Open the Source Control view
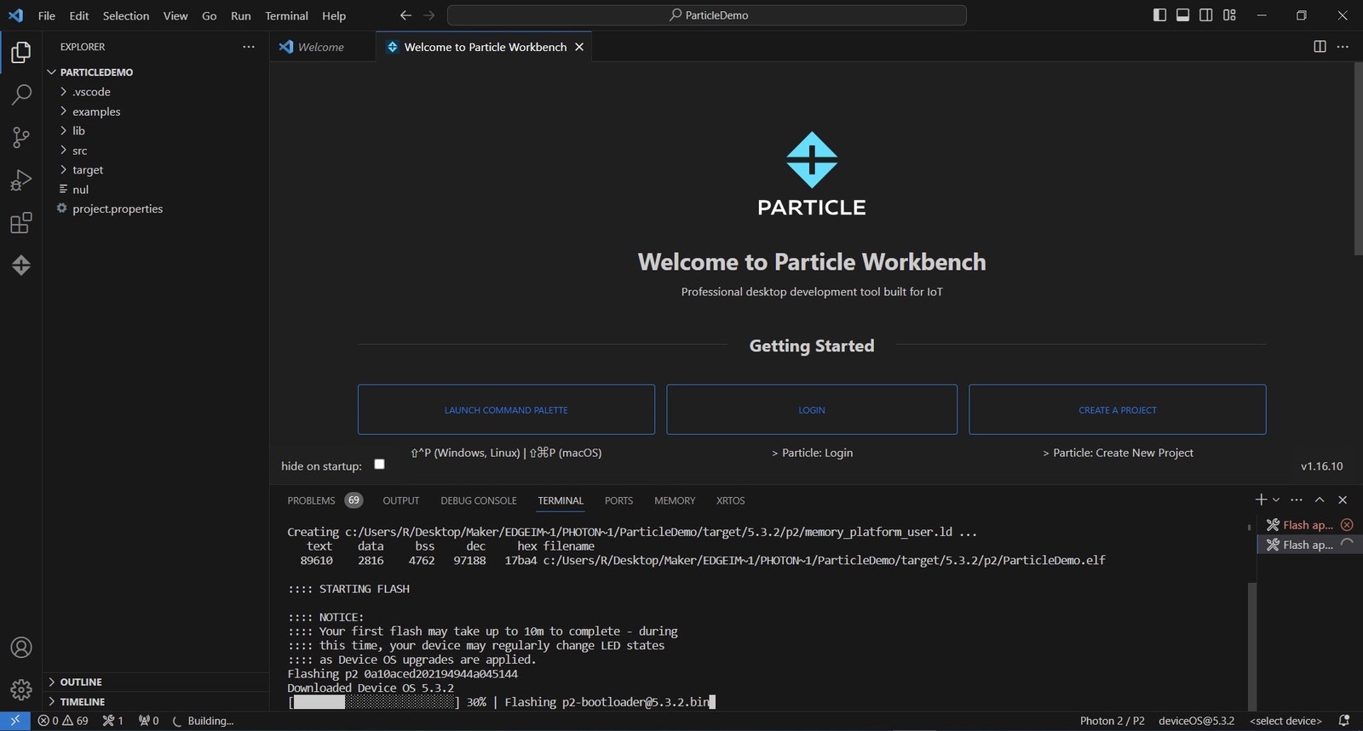 21,137
